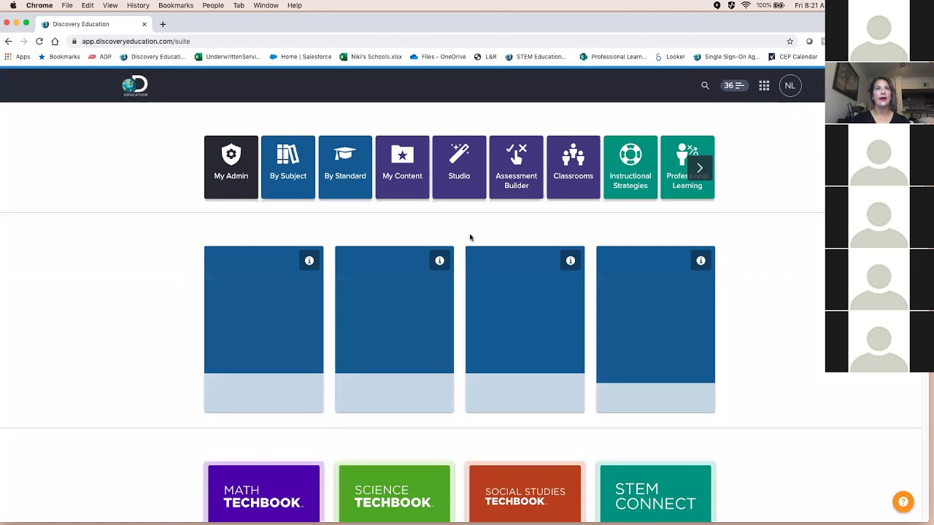Open Assessment Builder
The height and width of the screenshot is (525, 934).
516,167
